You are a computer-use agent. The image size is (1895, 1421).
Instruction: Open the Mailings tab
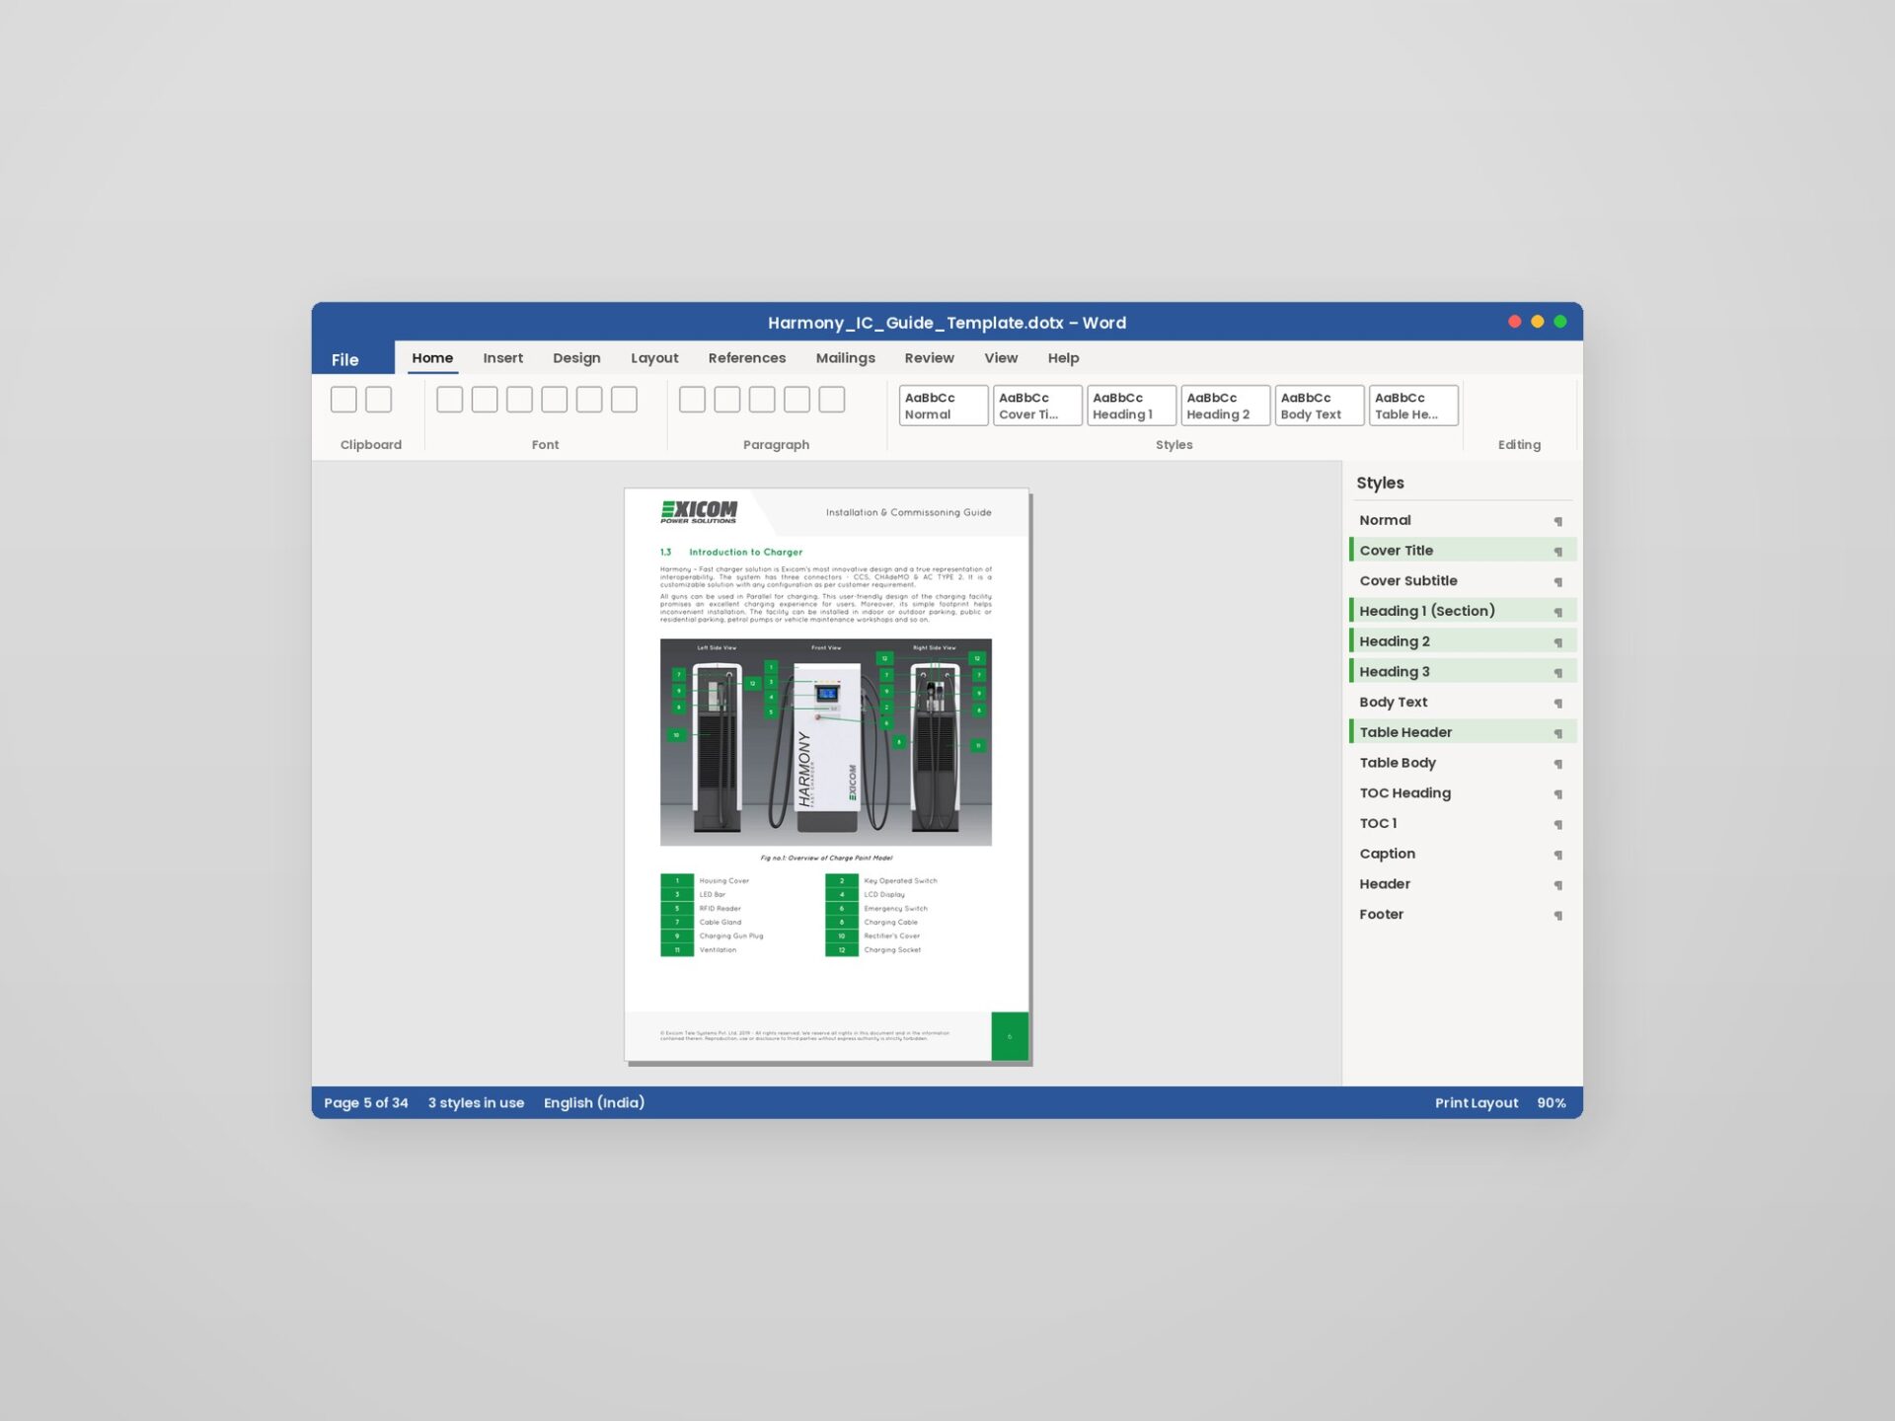click(845, 358)
